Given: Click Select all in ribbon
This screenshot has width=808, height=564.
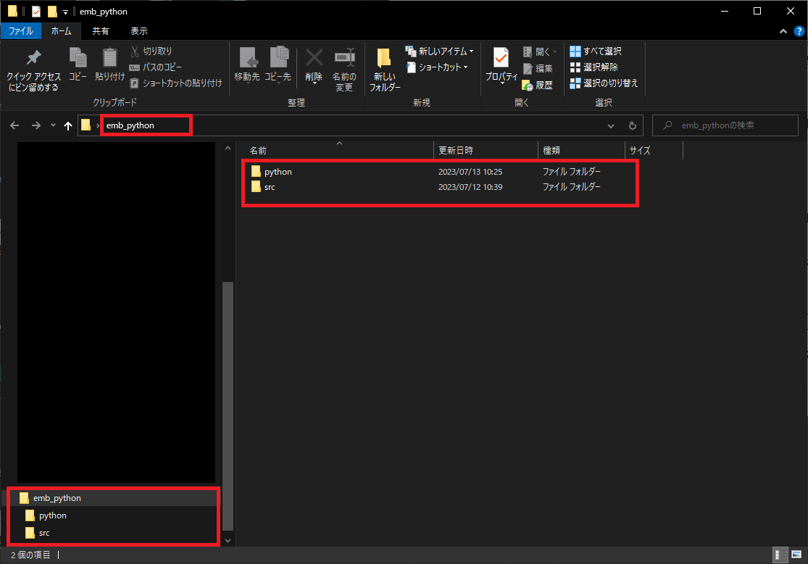Looking at the screenshot, I should pyautogui.click(x=596, y=51).
